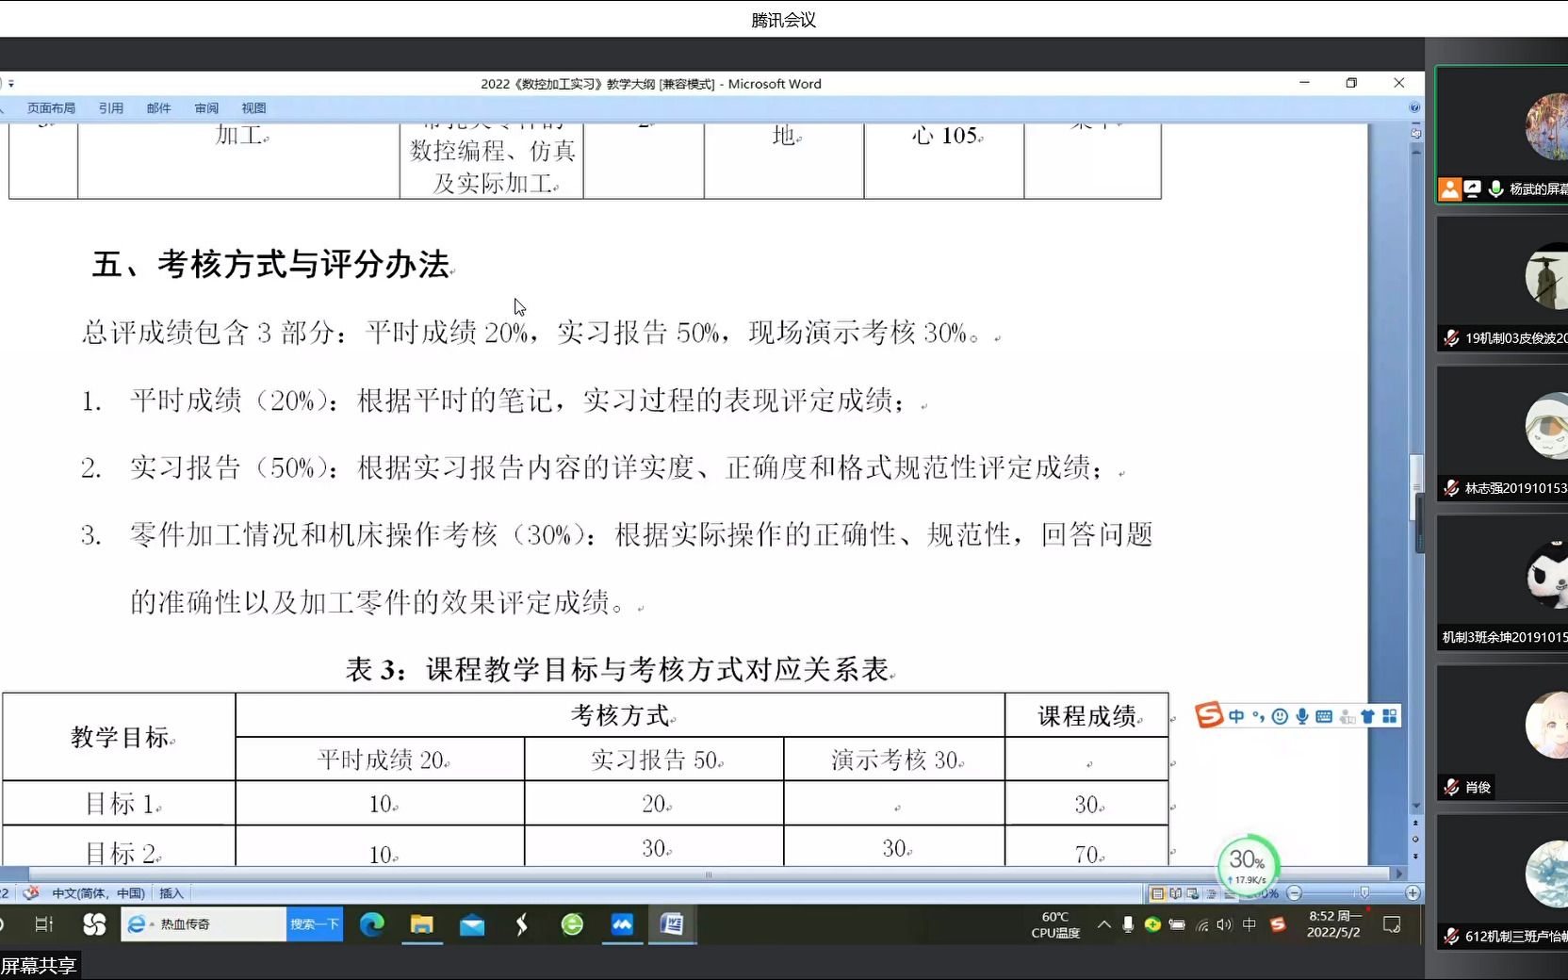Open the Sogou emoji picker

pyautogui.click(x=1280, y=716)
